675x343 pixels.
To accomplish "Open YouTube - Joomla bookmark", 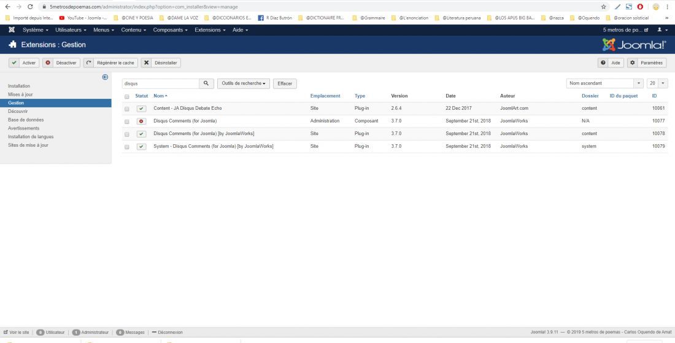I will (x=83, y=18).
